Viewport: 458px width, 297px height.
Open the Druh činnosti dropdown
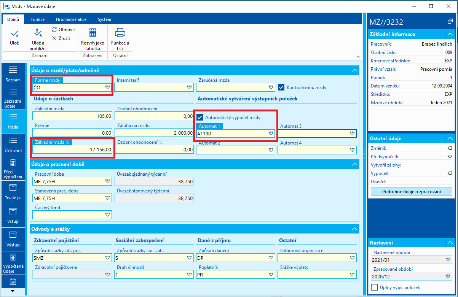click(x=189, y=275)
